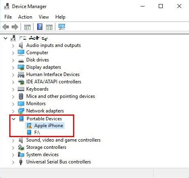Select the Display adapters tree item
This screenshot has height=178, width=189.
pyautogui.click(x=44, y=67)
